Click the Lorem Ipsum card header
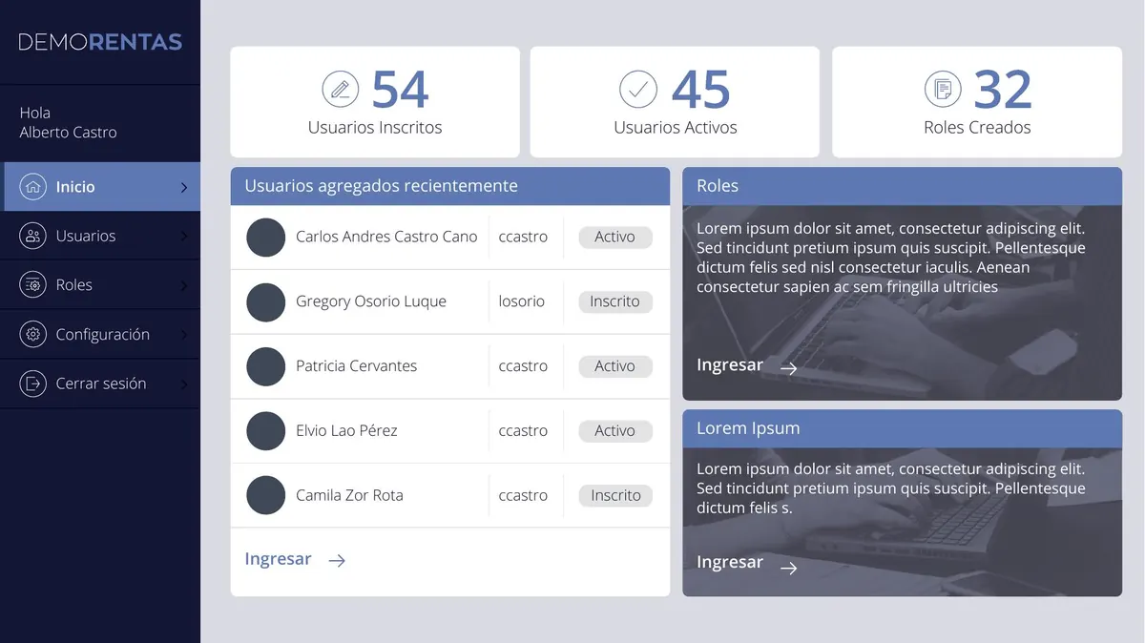This screenshot has height=643, width=1145. tap(902, 428)
